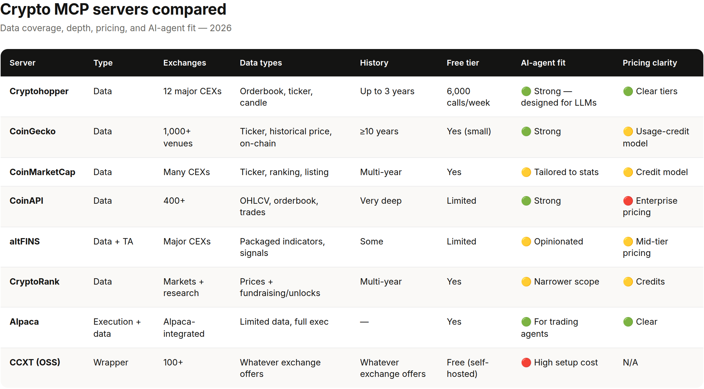Click 'Packaged indicators, signals' cell

pyautogui.click(x=282, y=247)
